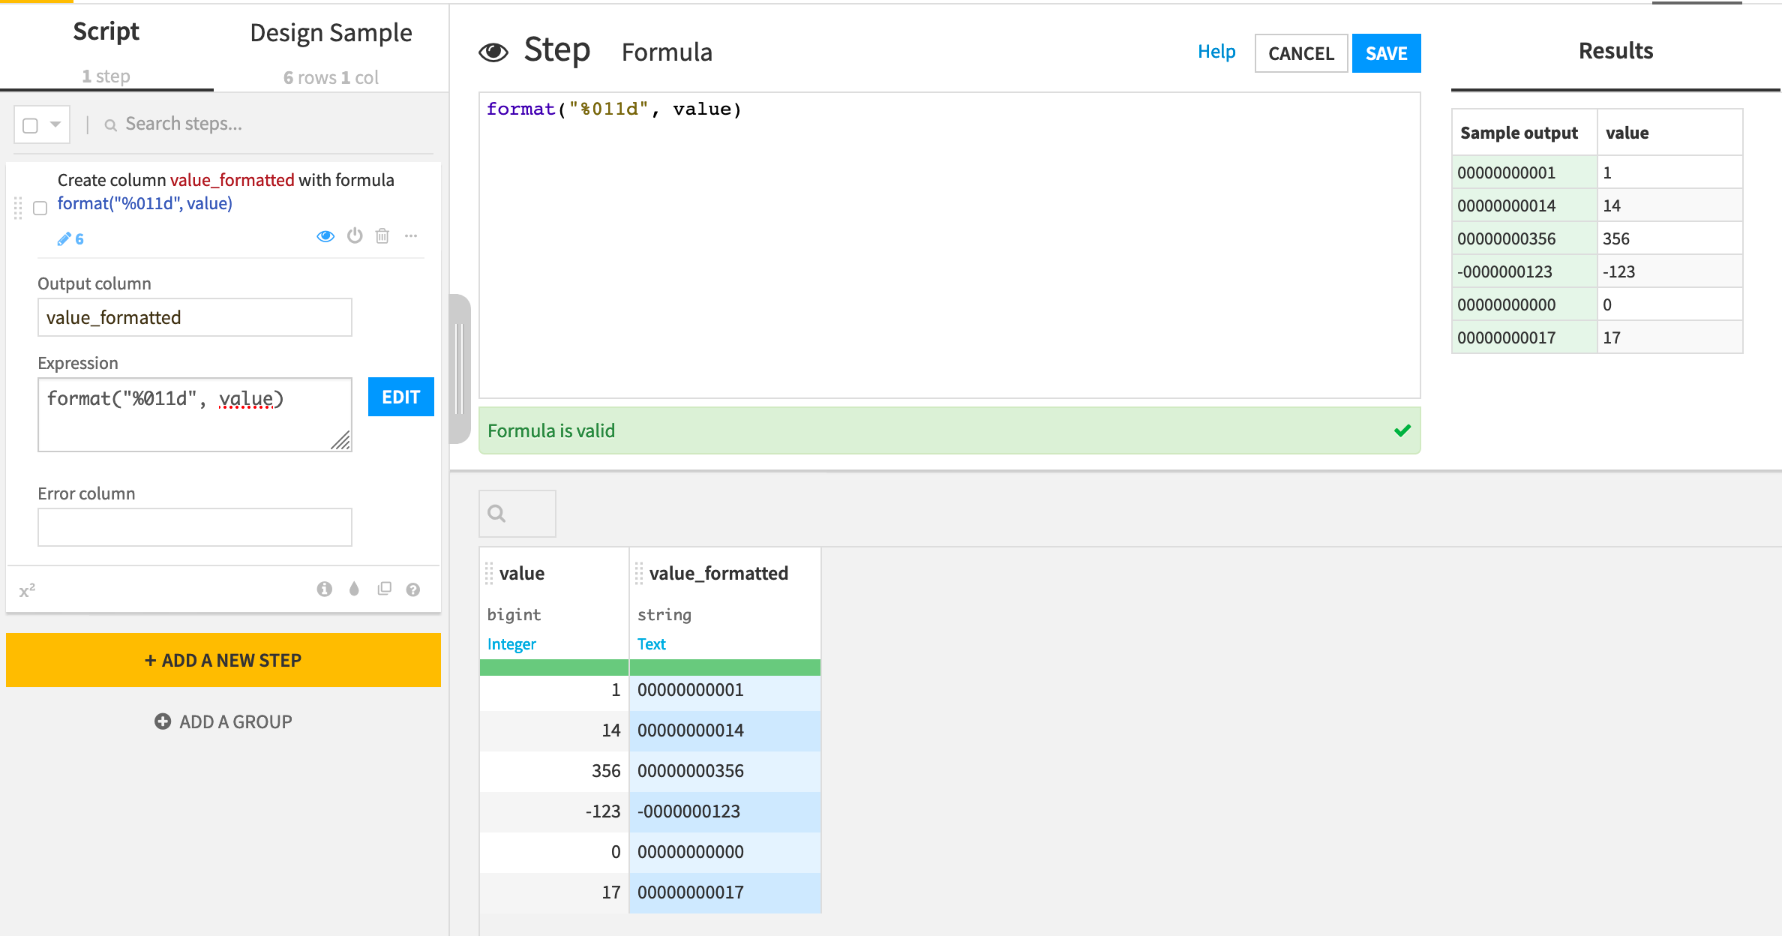
Task: Click the duplicate step icon
Action: (384, 589)
